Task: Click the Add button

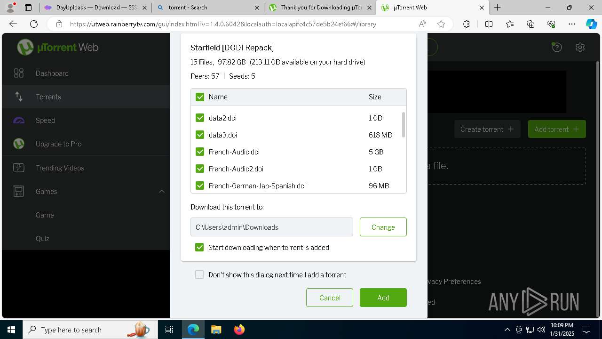Action: (x=383, y=298)
